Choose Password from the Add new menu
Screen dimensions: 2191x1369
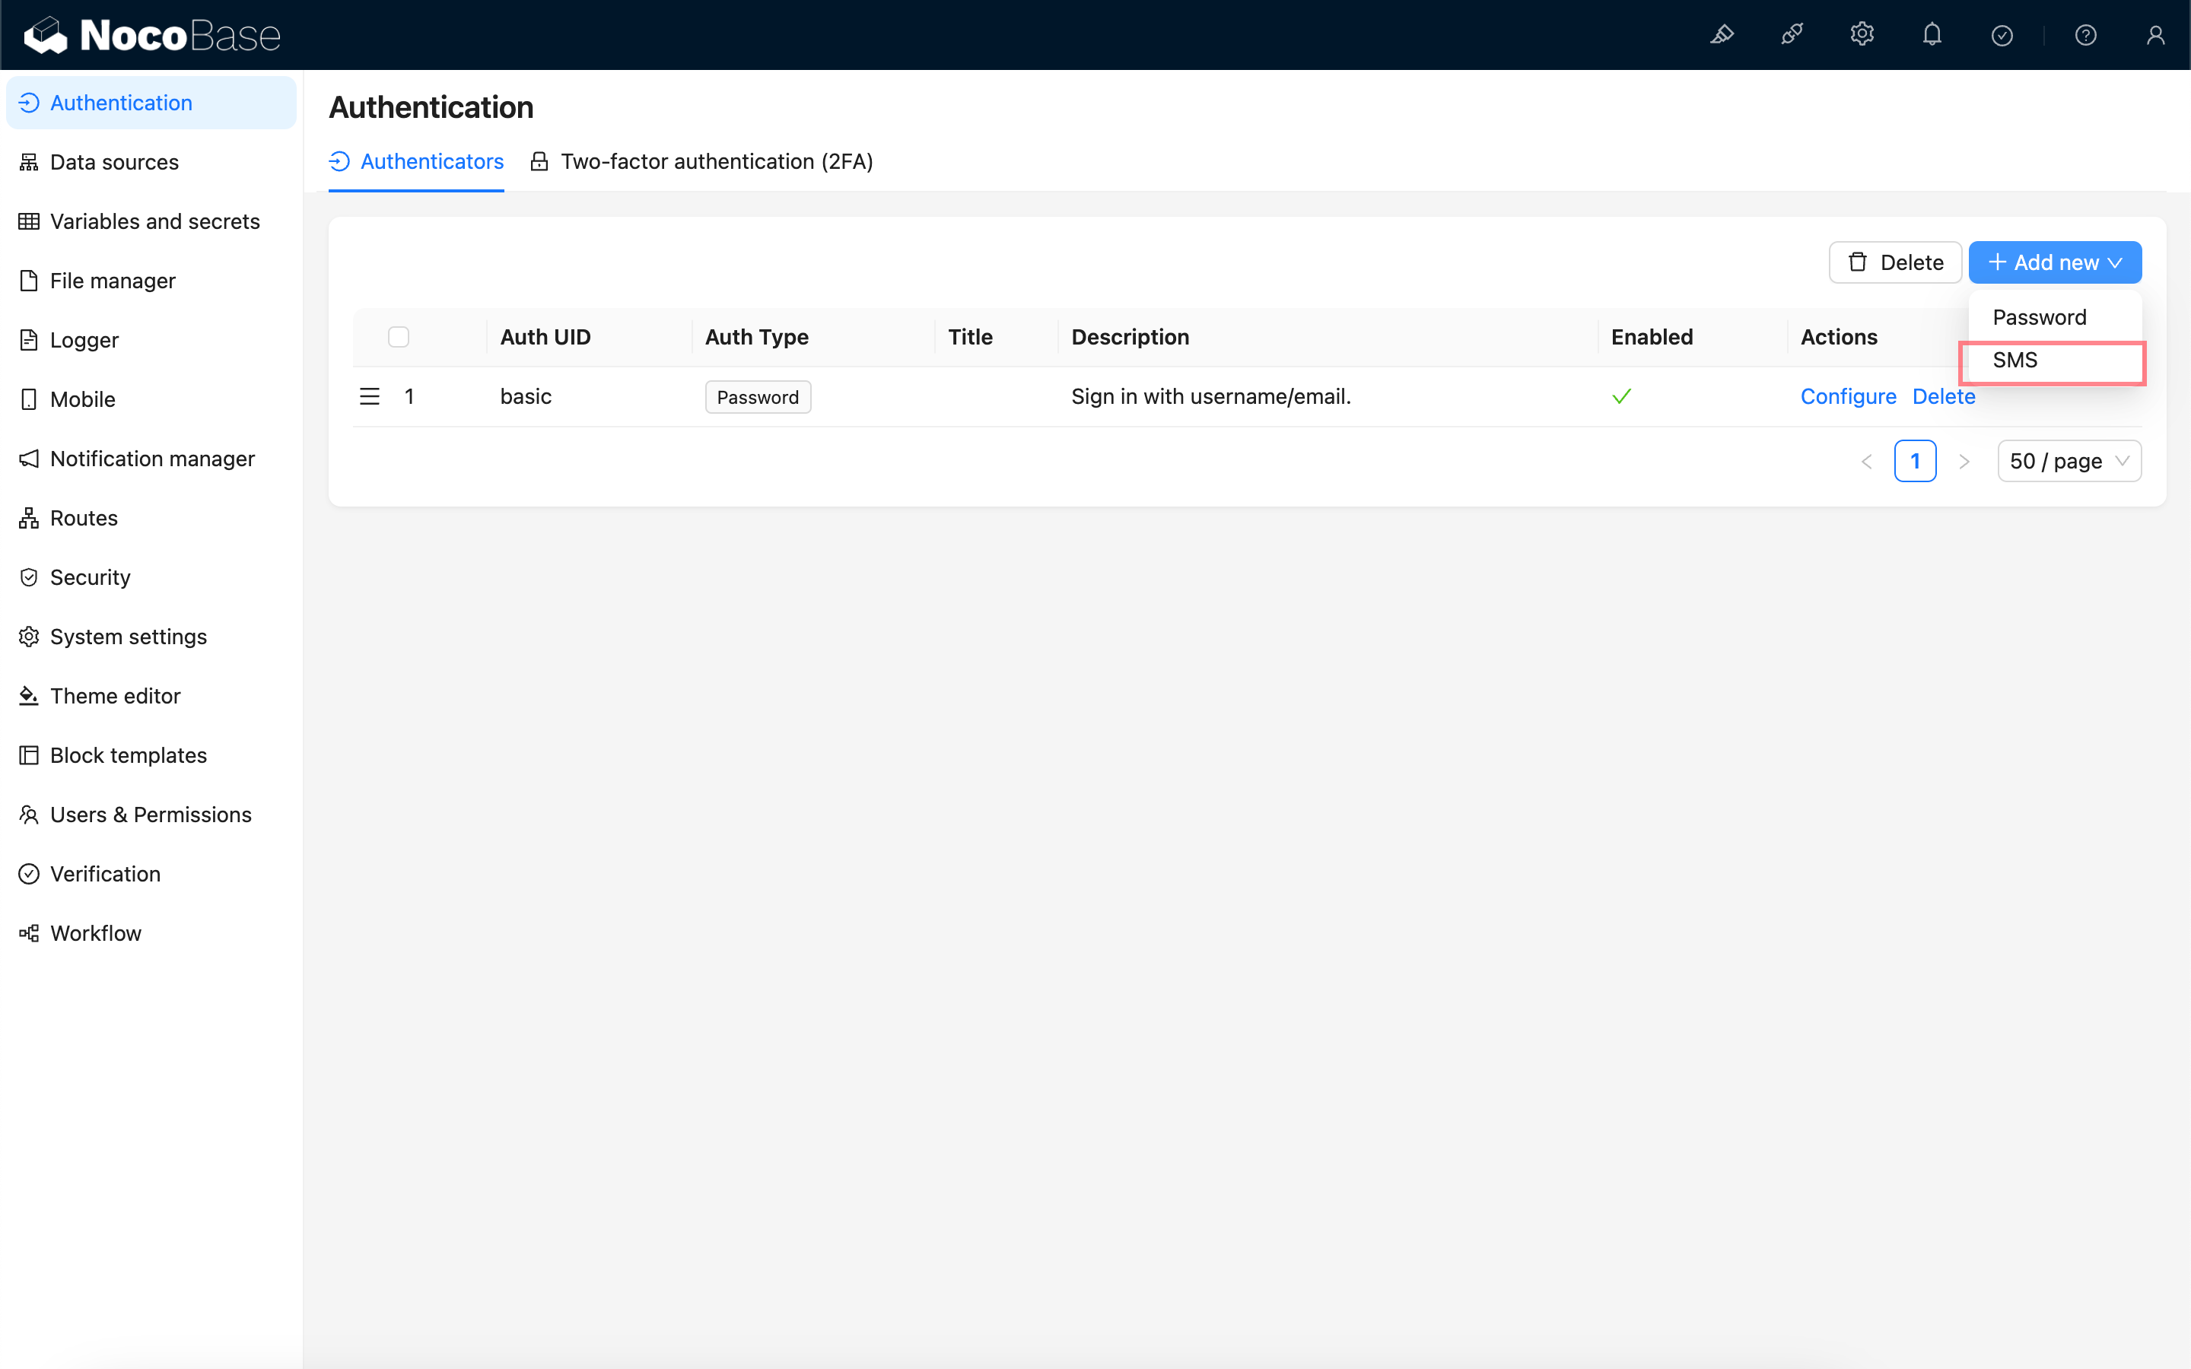click(x=2039, y=318)
